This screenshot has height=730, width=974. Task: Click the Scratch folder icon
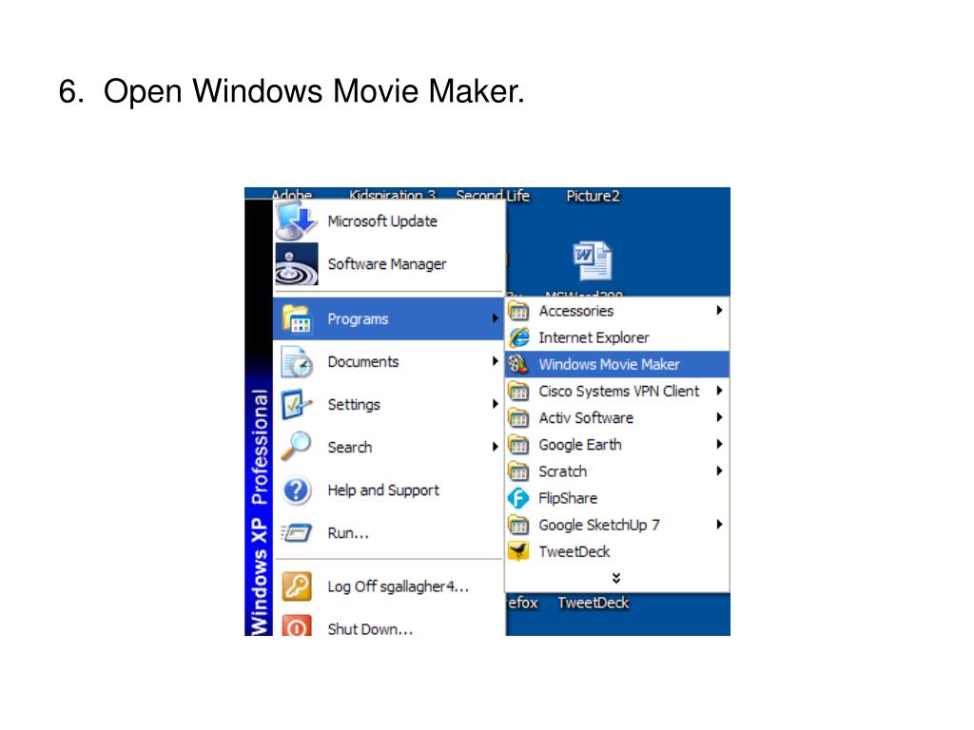pos(518,471)
